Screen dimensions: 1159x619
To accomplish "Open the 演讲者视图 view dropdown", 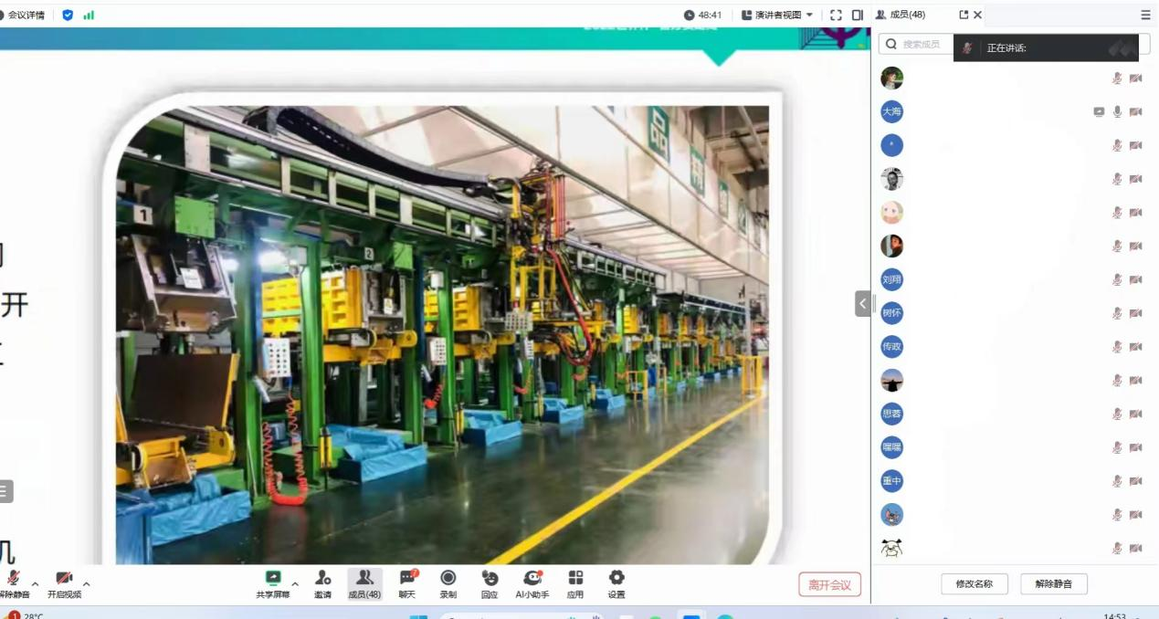I will 777,15.
